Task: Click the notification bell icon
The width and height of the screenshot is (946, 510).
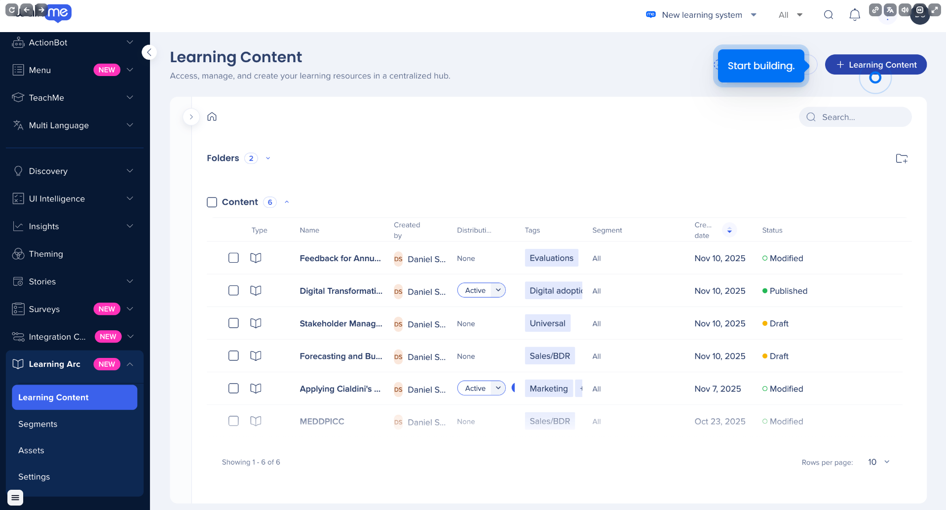Action: (855, 15)
